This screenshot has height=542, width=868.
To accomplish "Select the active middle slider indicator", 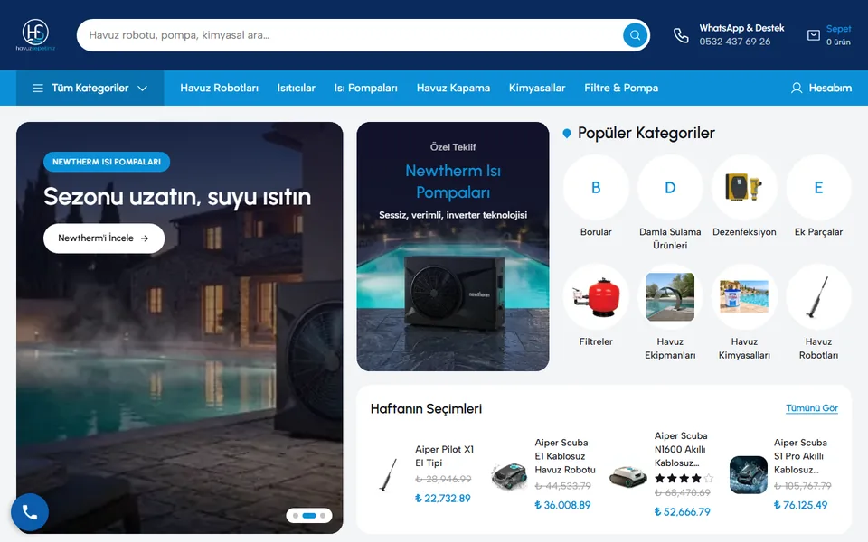I will tap(309, 516).
